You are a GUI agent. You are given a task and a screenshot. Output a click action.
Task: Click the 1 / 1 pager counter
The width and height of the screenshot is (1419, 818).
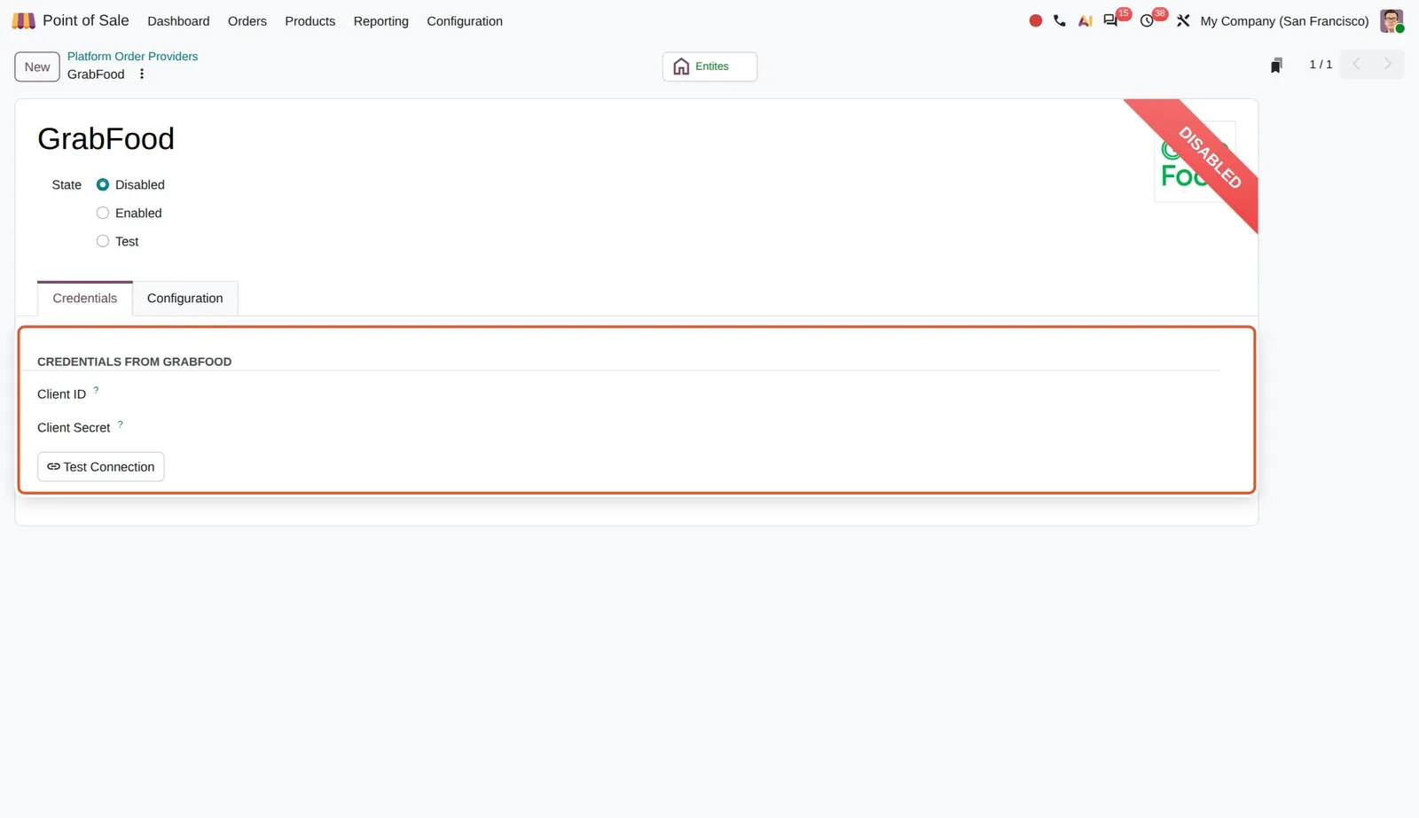(1321, 65)
